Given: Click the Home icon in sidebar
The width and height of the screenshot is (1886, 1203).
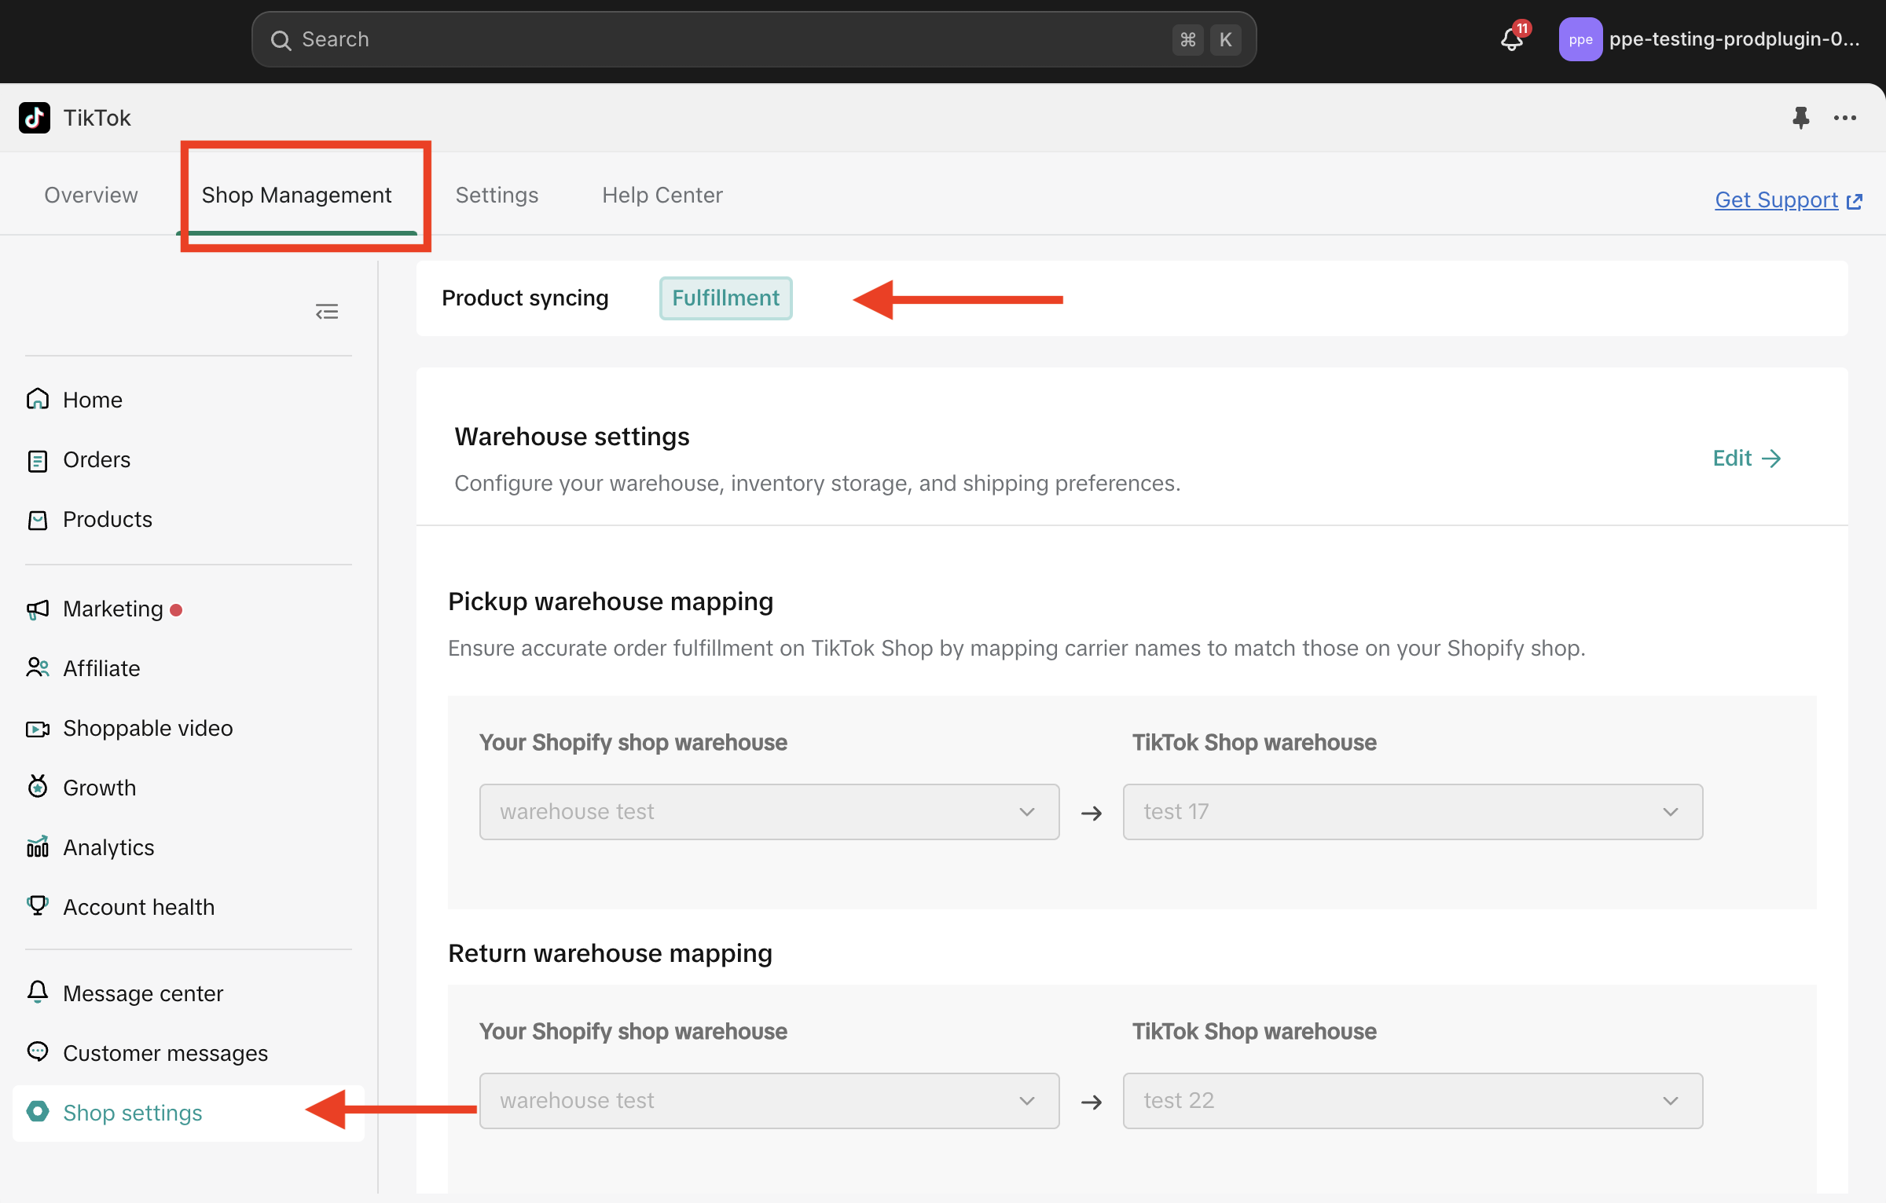Looking at the screenshot, I should click(38, 400).
